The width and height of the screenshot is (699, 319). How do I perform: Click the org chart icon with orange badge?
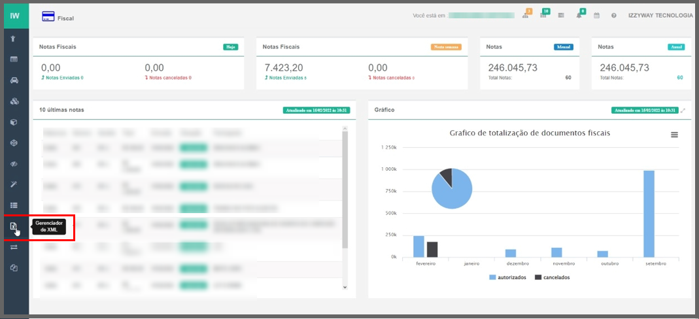[x=525, y=16]
